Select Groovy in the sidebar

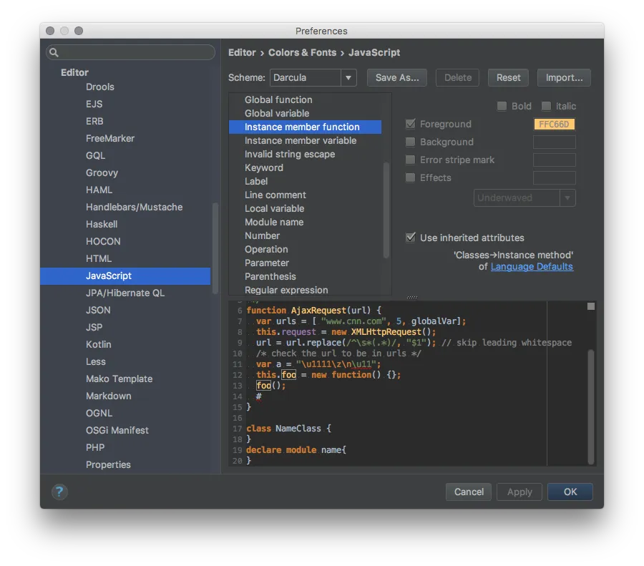(x=102, y=173)
